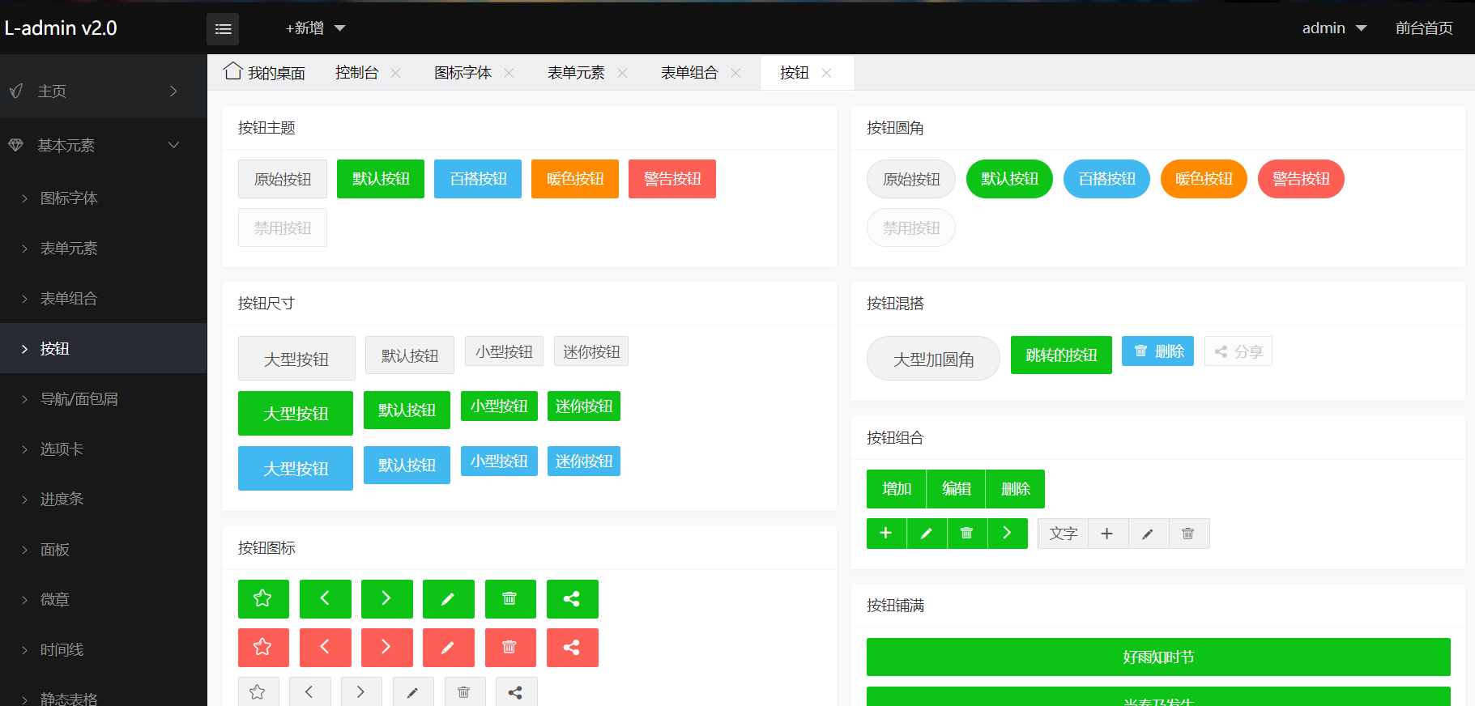Screen dimensions: 1475x706
Task: Go to 前台首页 link
Action: tap(1423, 28)
